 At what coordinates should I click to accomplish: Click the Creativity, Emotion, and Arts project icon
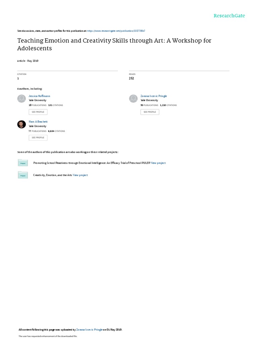click(23, 175)
